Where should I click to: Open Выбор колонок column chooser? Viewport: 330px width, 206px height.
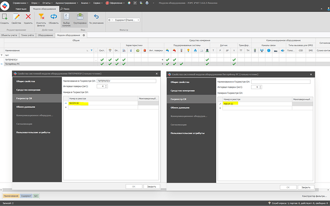coord(66,16)
